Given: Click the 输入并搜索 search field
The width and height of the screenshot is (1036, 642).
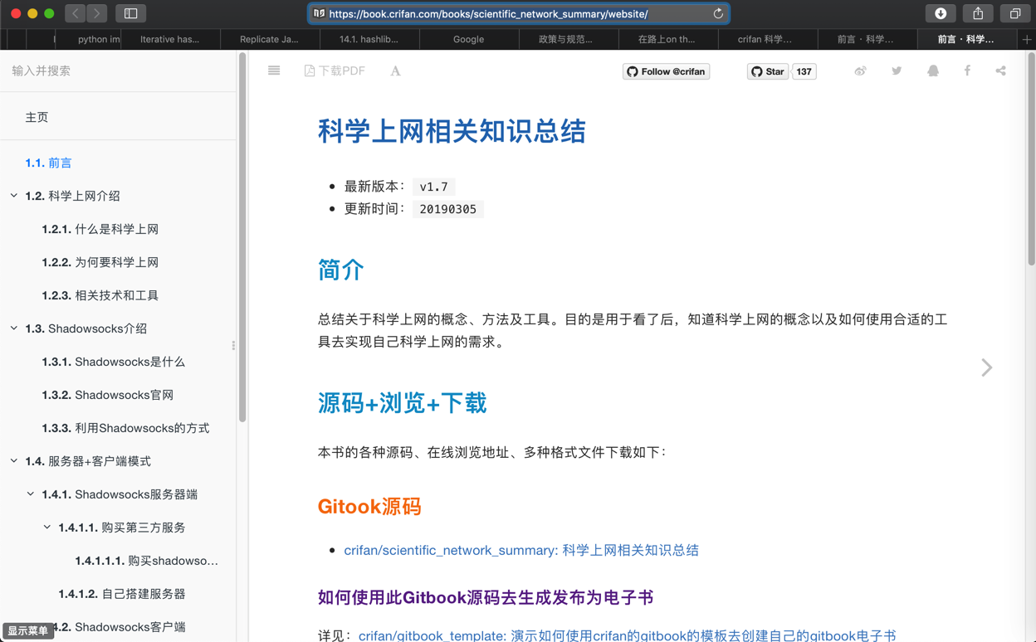Looking at the screenshot, I should (118, 71).
